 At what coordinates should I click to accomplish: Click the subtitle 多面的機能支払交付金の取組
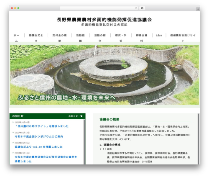point(104,25)
